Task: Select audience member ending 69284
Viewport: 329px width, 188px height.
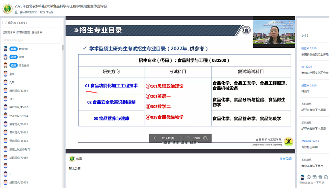Action: [18, 116]
